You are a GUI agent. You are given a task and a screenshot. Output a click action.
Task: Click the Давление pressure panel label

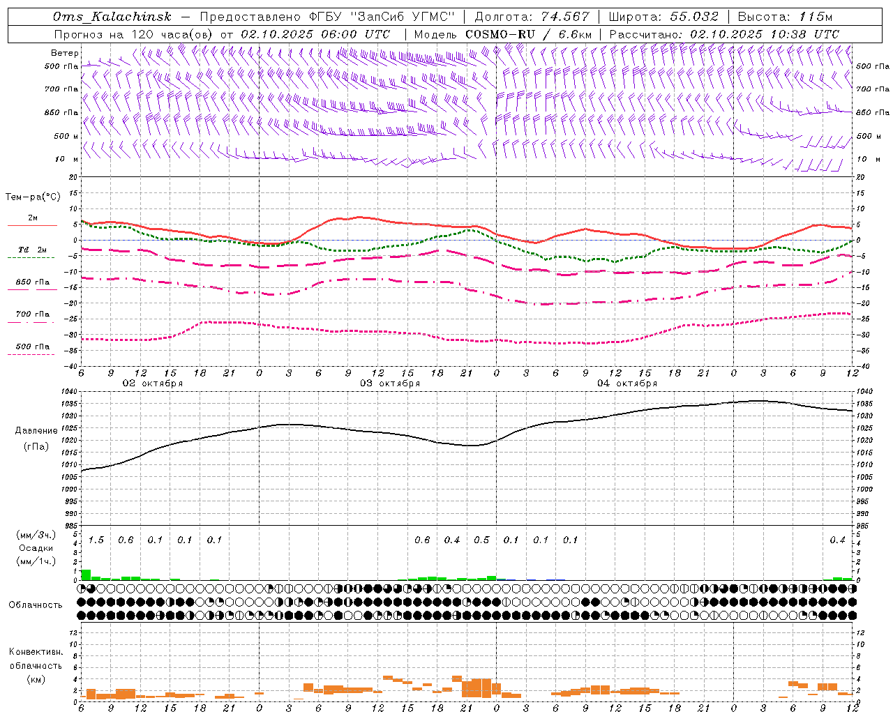36,431
